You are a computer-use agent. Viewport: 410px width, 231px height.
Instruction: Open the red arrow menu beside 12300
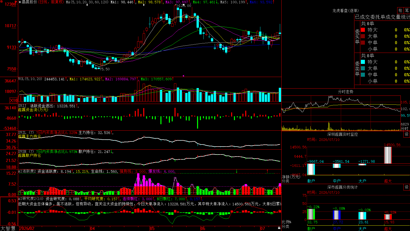(x=16, y=2)
